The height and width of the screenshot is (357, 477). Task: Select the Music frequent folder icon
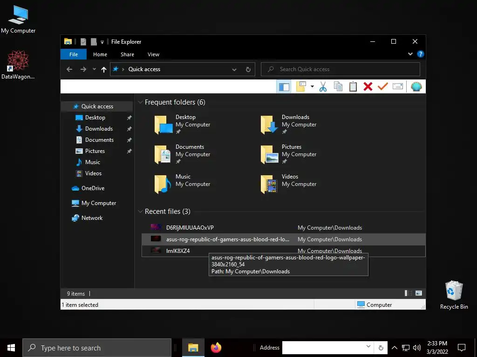[163, 184]
